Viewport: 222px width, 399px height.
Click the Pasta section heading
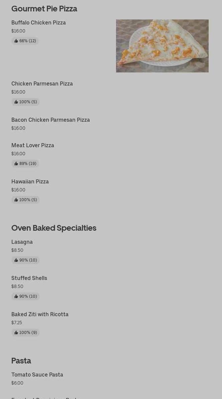coord(21,360)
